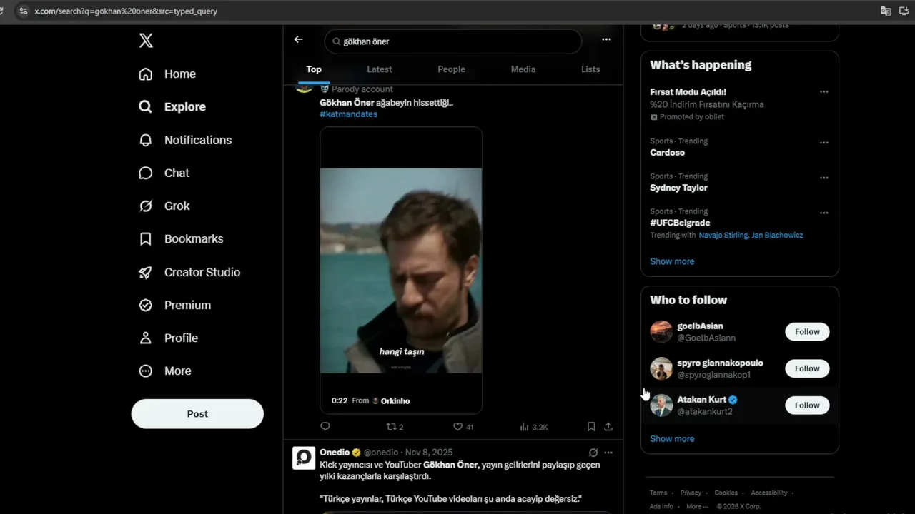
Task: Show more suggestions in Who to follow
Action: 672,439
